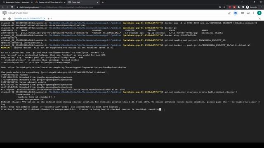264x148 pixels.
Task: Click the address bar showing shell.cloud.google.com
Action: pyautogui.click(x=116, y=7)
